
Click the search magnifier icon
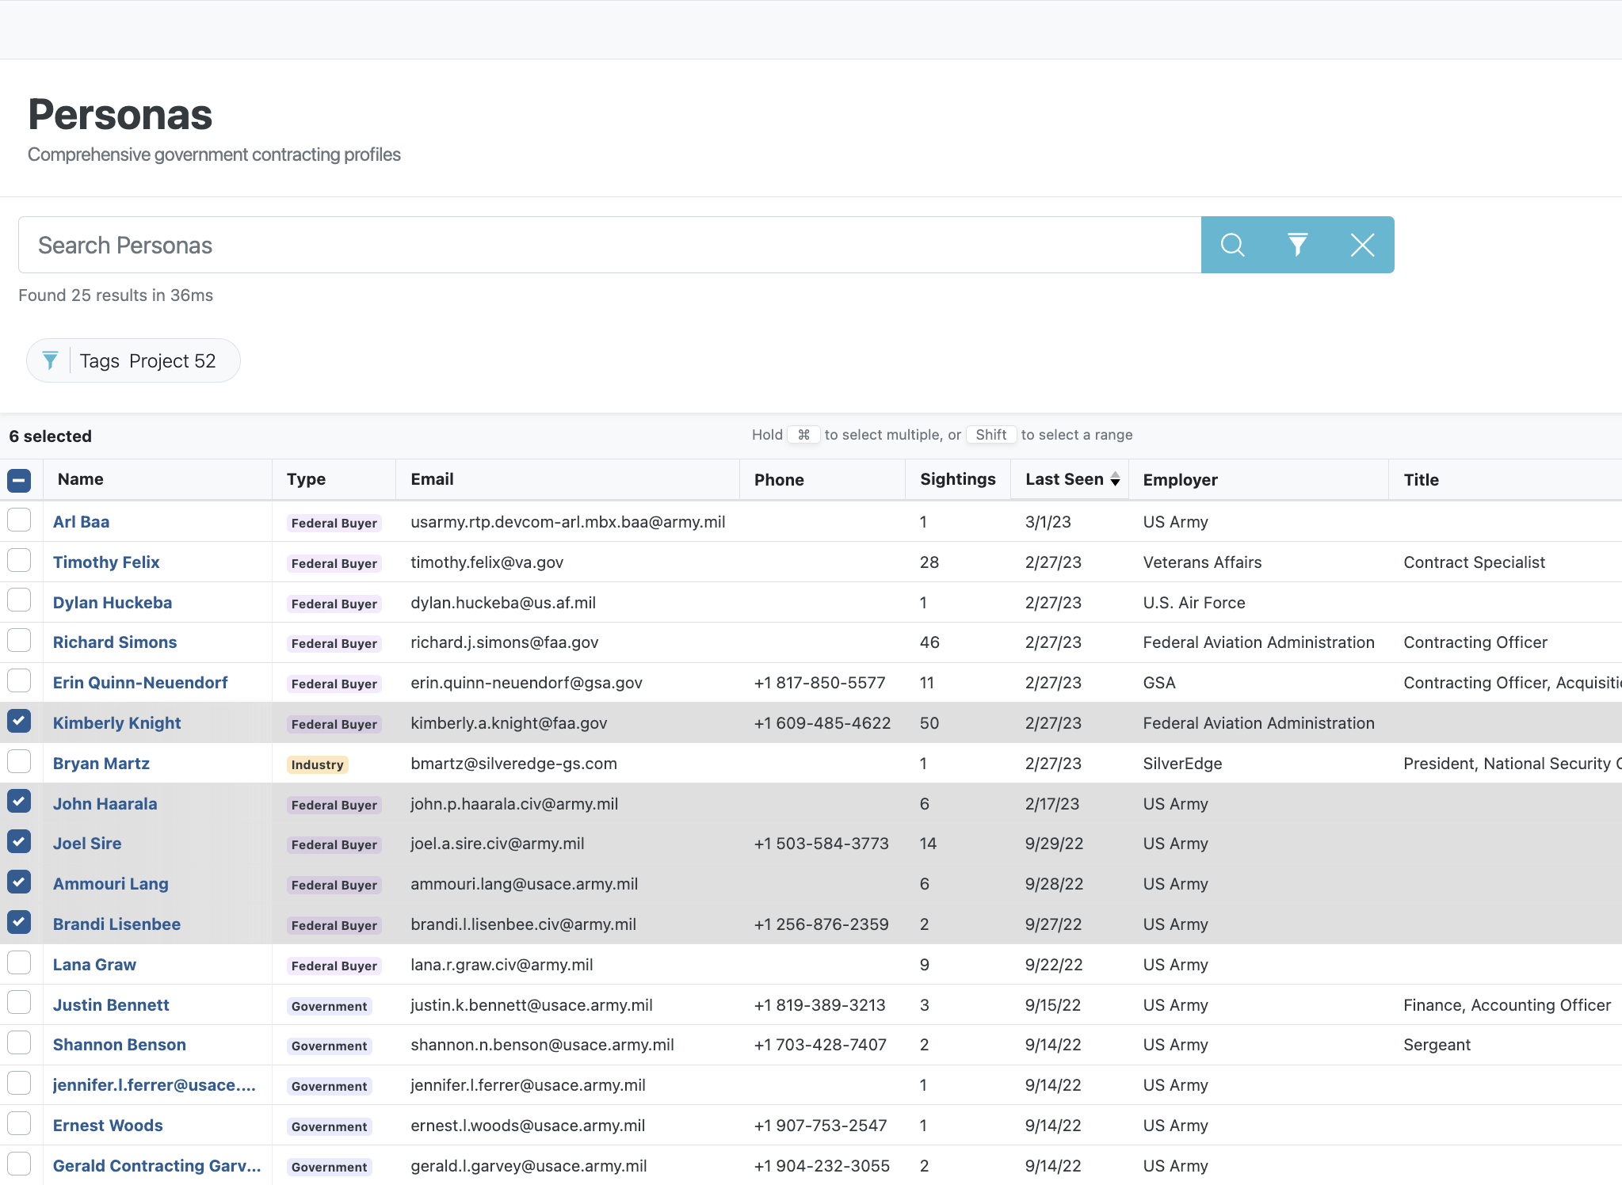1232,245
